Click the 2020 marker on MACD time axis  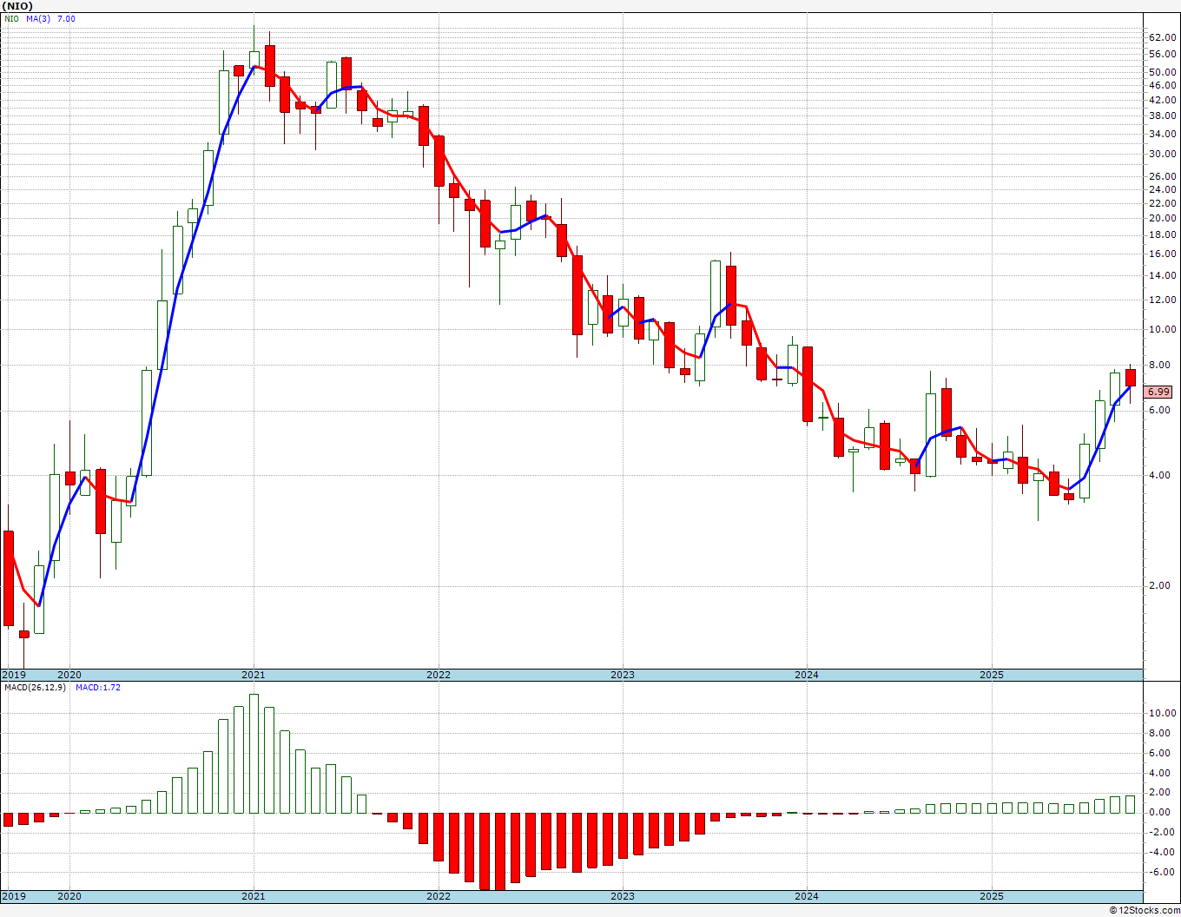coord(69,896)
